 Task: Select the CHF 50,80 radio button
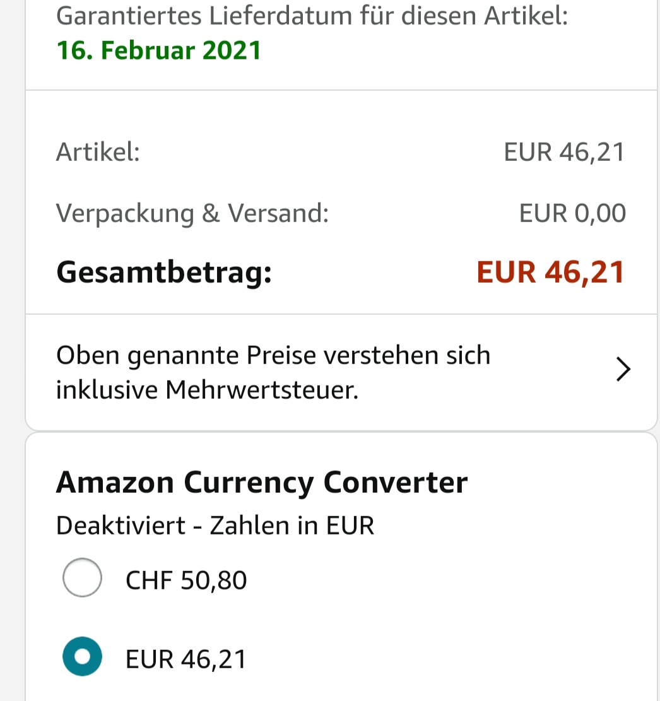click(x=82, y=577)
